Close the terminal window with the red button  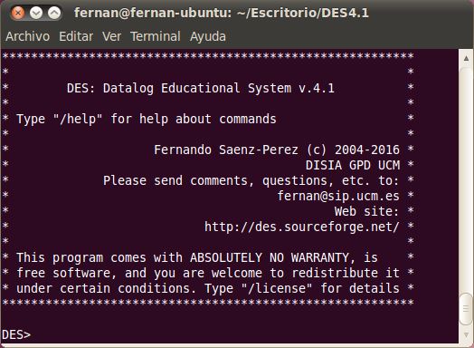click(x=18, y=13)
